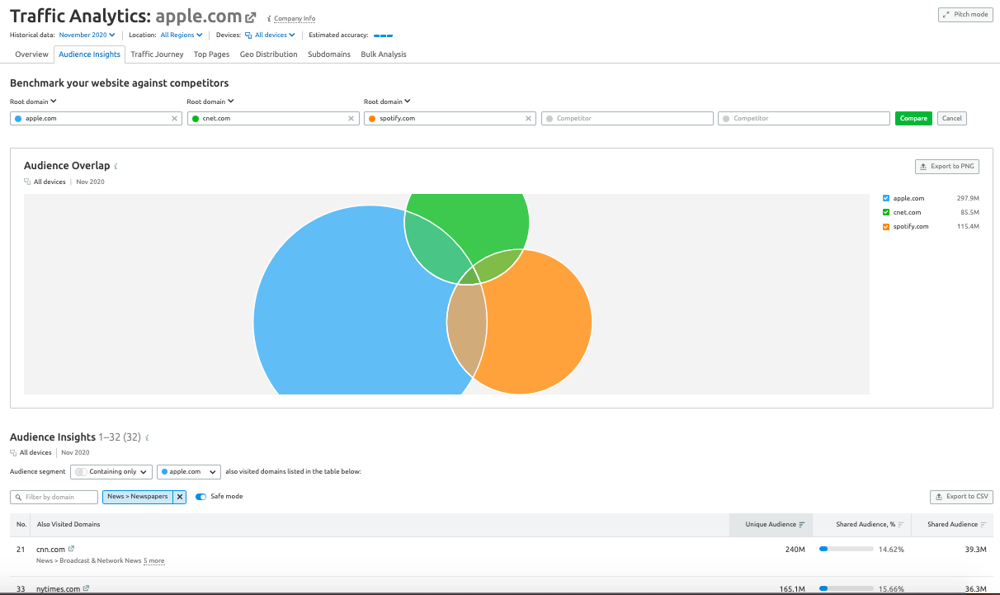Click Pitch mode button
The height and width of the screenshot is (595, 1000).
click(965, 15)
